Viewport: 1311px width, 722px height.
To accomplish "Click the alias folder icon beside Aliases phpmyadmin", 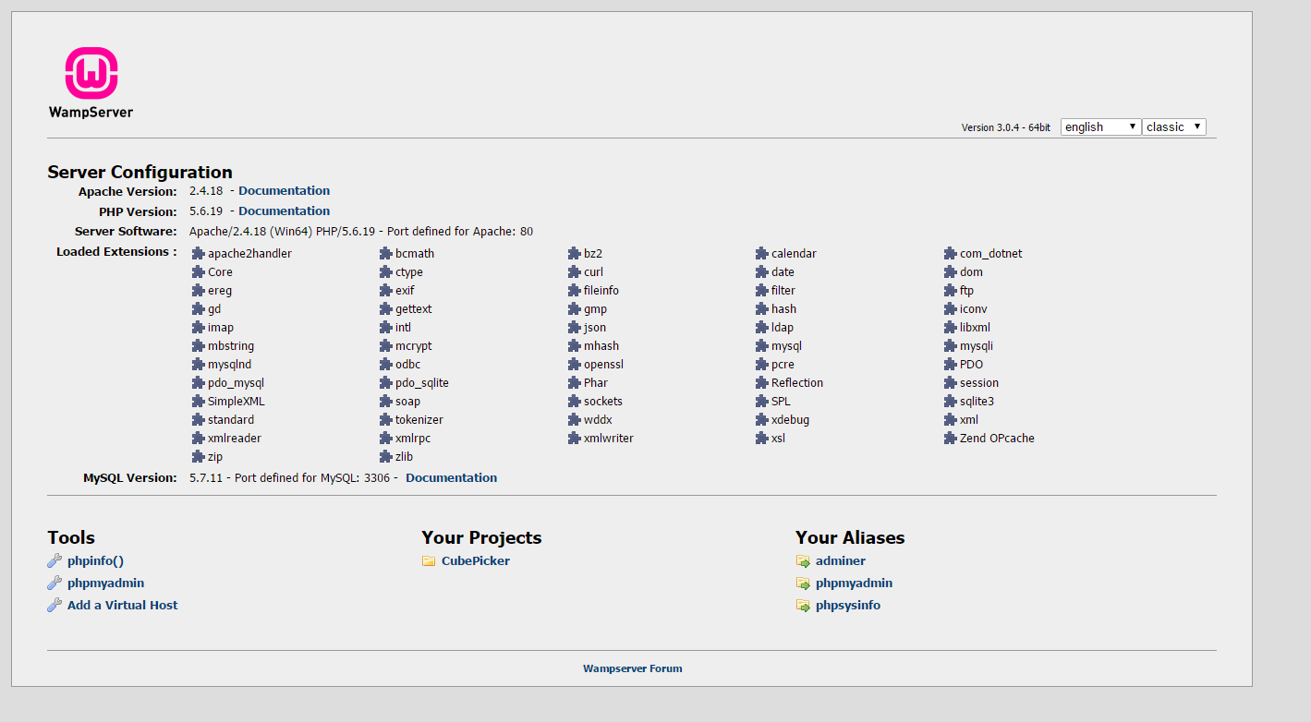I will click(x=803, y=584).
